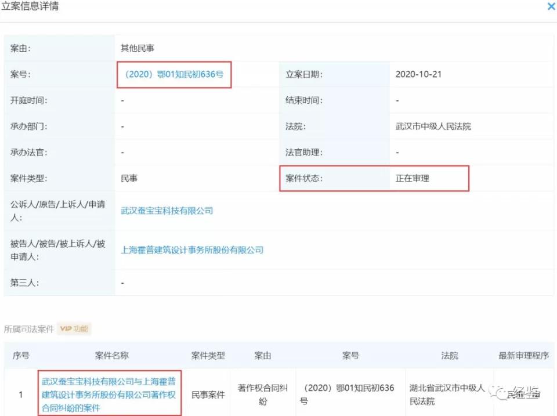
Task: Click the 序号 column header
Action: [21, 356]
